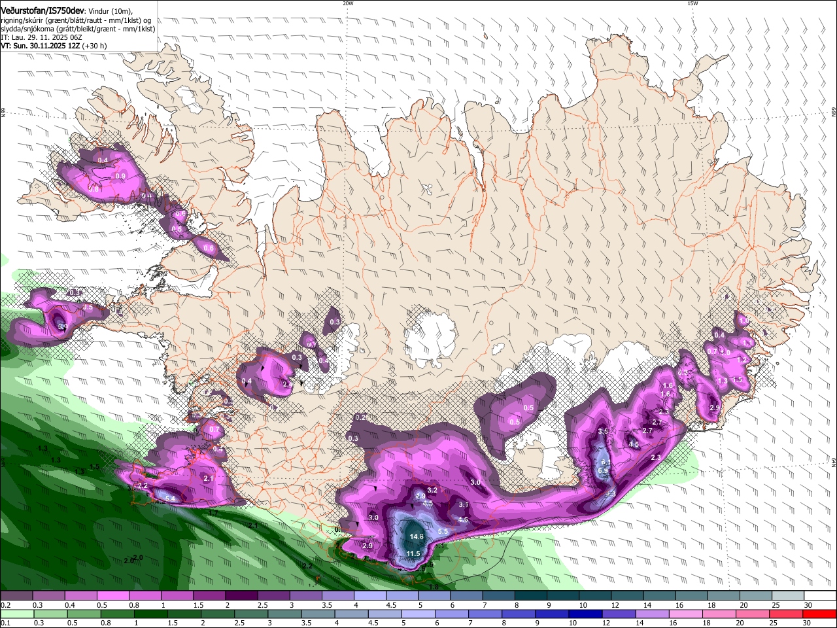Click the 12 label on the snow scale
This screenshot has height=628, width=837.
[615, 605]
